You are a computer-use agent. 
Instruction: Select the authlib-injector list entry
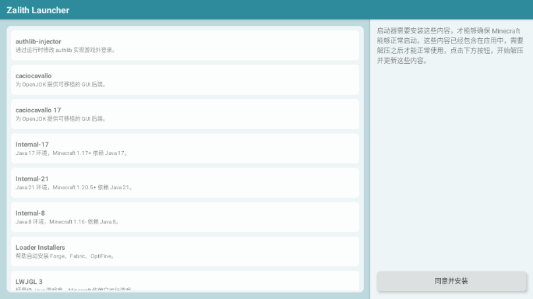click(x=38, y=41)
